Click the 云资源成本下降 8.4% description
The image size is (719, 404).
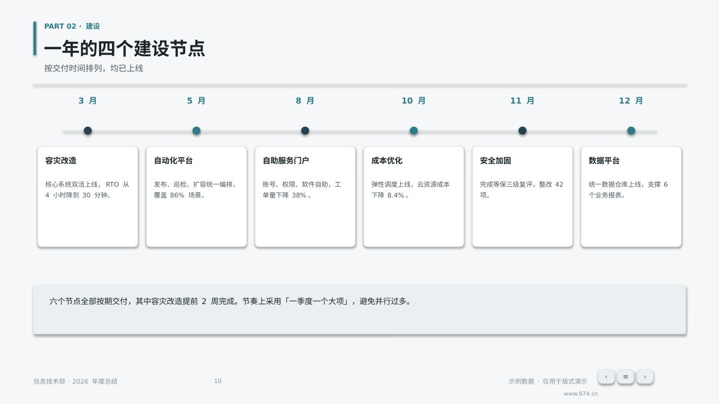(410, 190)
